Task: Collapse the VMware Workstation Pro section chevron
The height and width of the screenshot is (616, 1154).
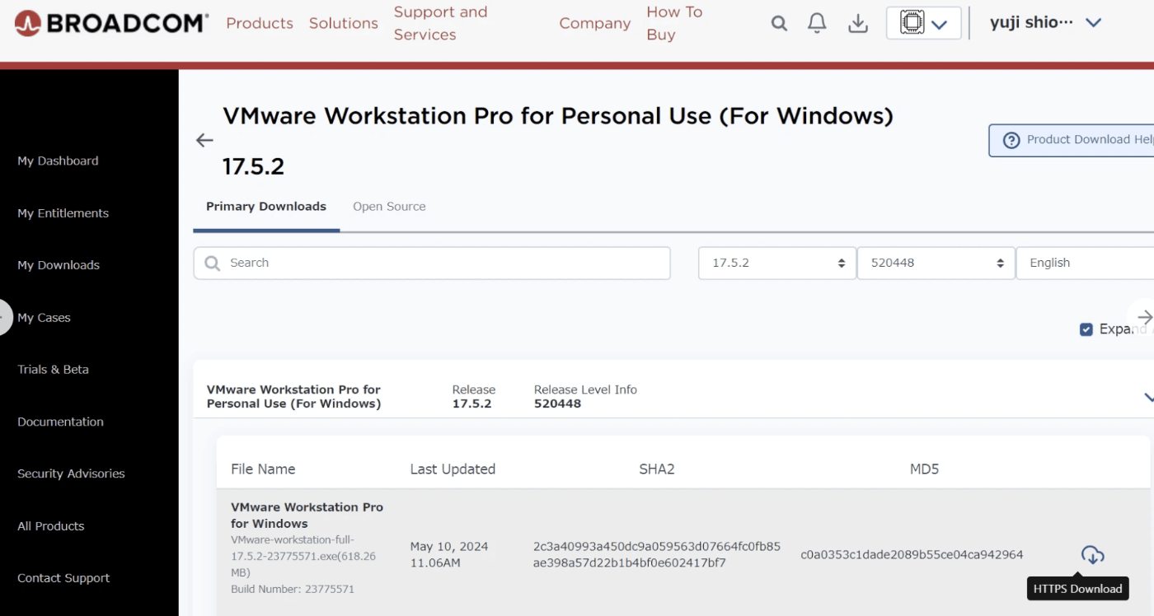Action: pyautogui.click(x=1149, y=398)
